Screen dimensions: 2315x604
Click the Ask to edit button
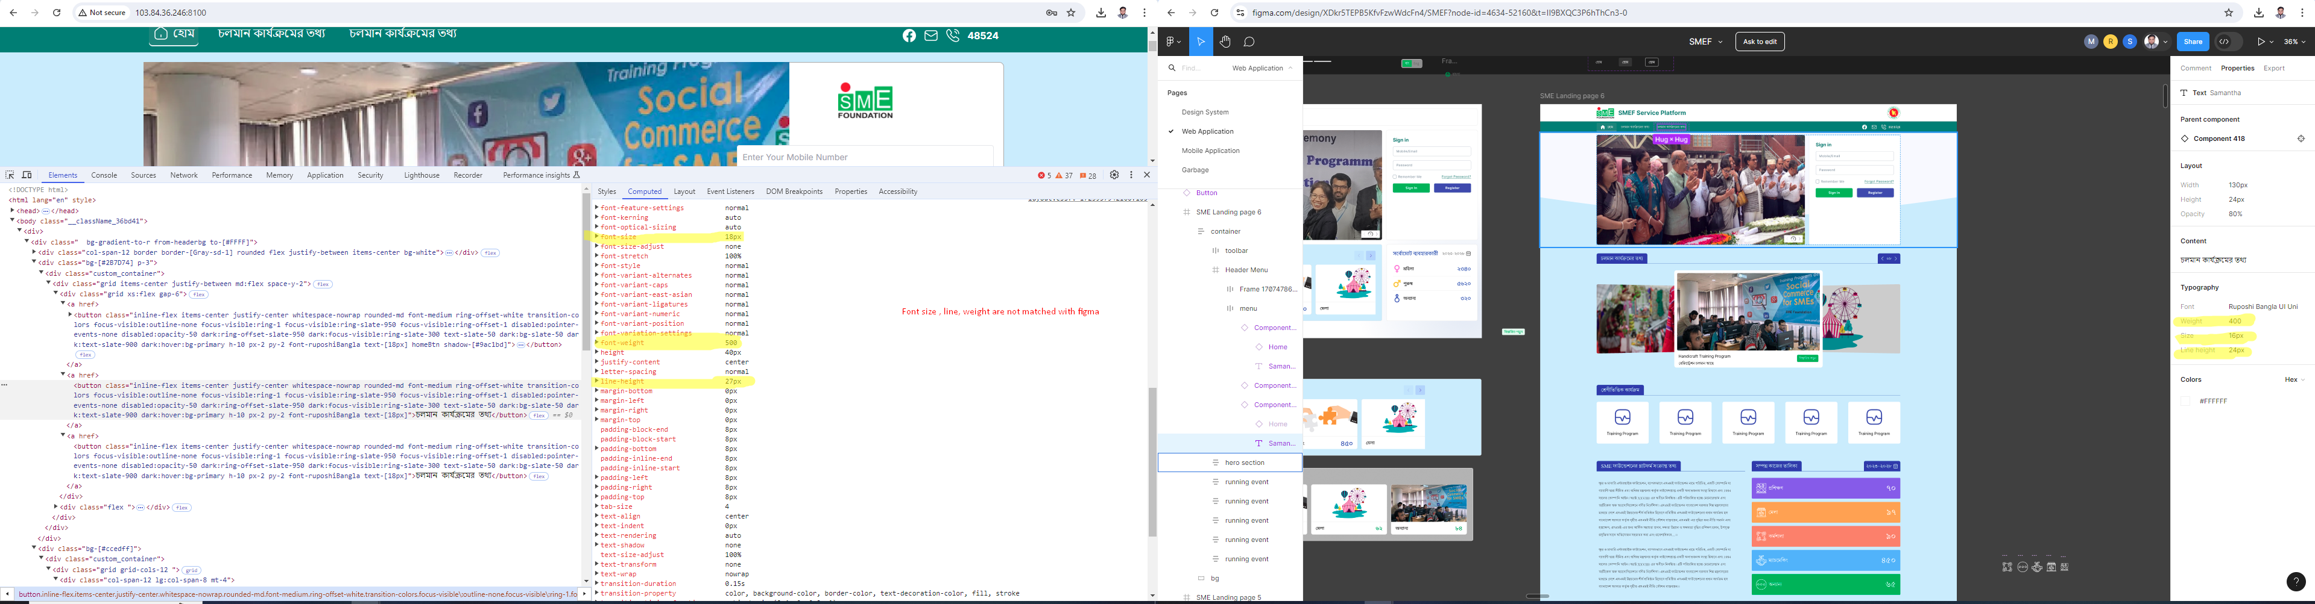(1760, 42)
